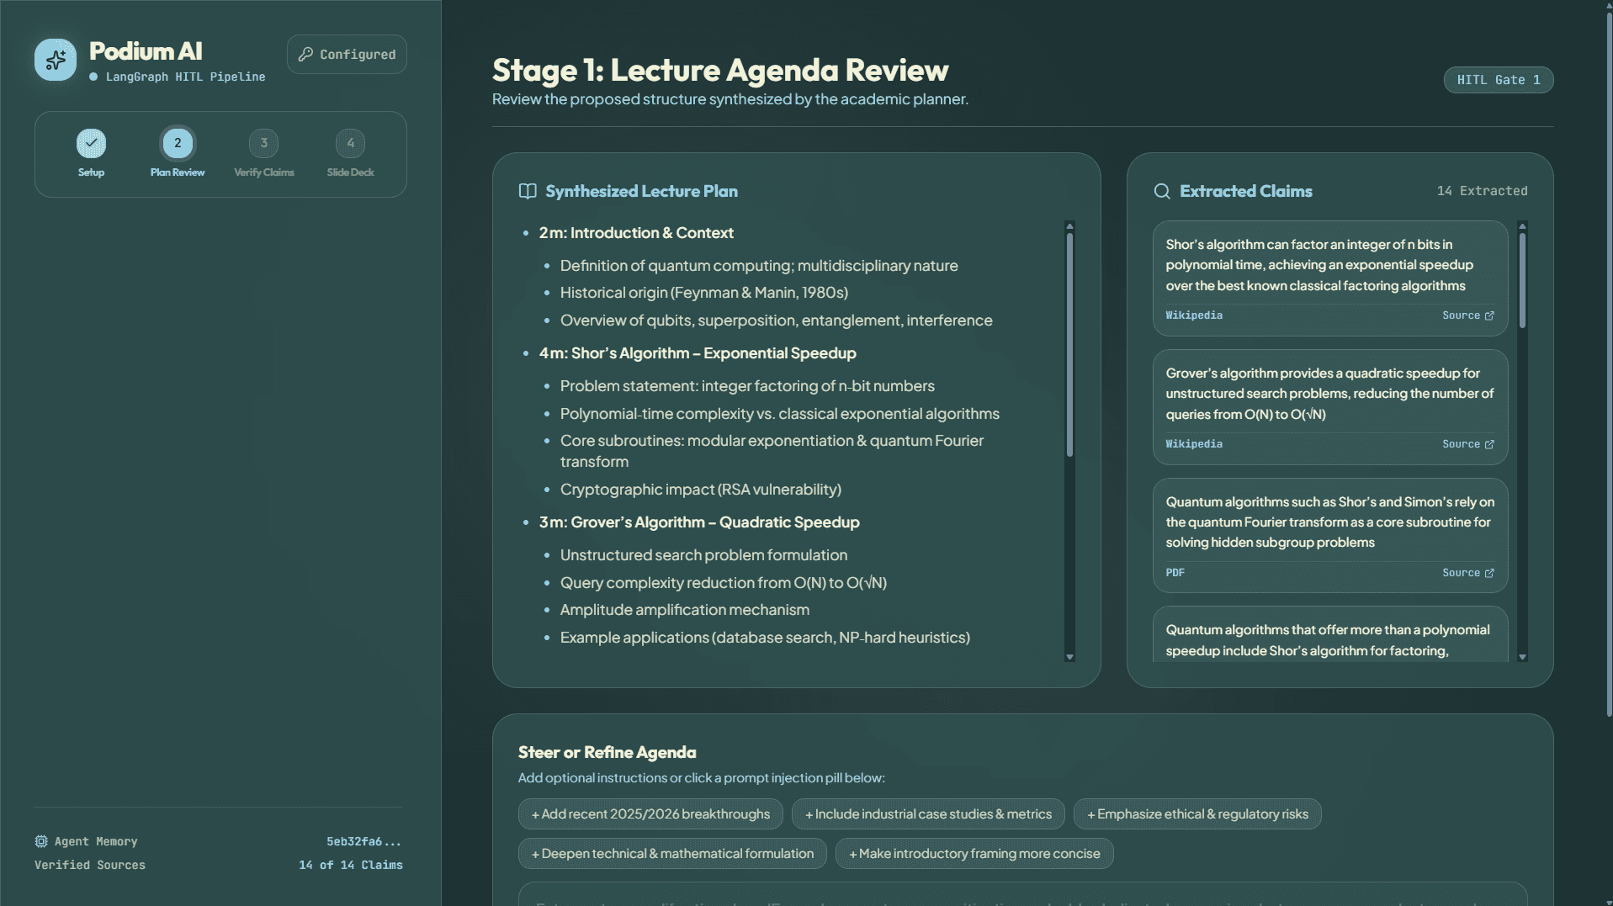Click the Agent Memory chip icon

click(x=41, y=841)
